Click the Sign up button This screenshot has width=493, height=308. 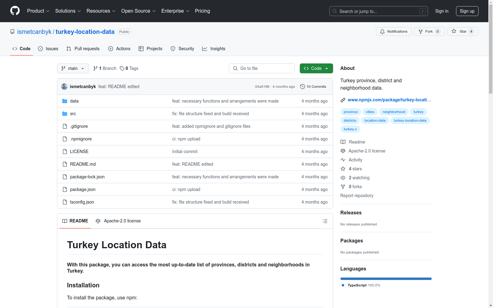pyautogui.click(x=467, y=11)
